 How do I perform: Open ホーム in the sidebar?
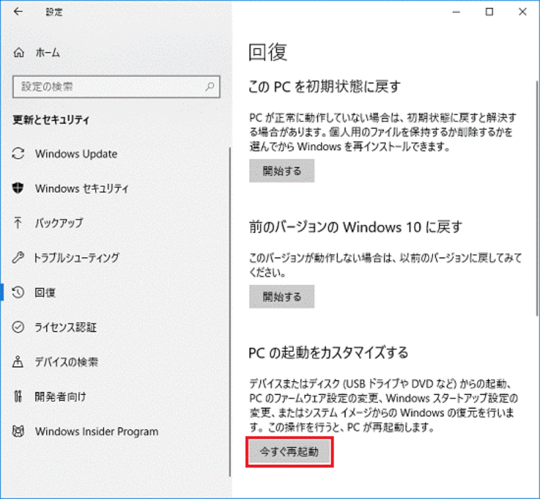pos(48,52)
